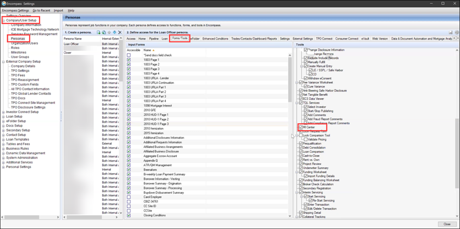The width and height of the screenshot is (460, 229).
Task: Click the Encompass app icon in title bar
Action: [4, 3]
